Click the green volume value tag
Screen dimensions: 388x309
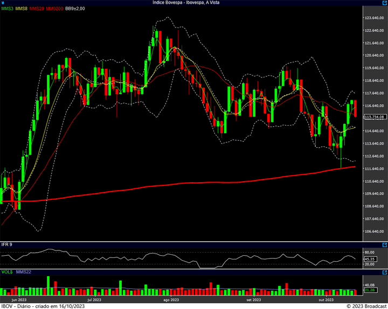[x=369, y=290]
